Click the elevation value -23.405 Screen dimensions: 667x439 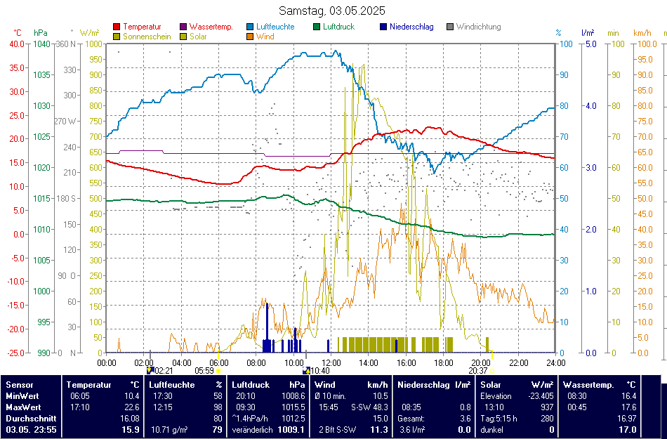[x=539, y=396]
